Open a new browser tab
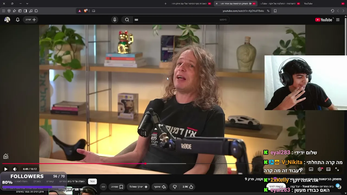 click(165, 4)
